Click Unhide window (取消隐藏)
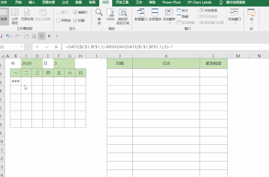The height and width of the screenshot is (177, 269). 186,22
